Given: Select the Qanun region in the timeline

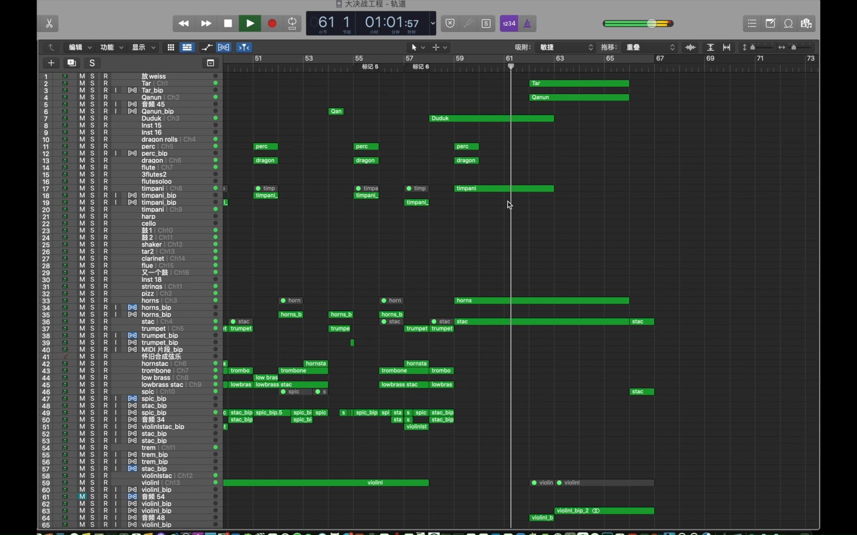Looking at the screenshot, I should tap(579, 97).
